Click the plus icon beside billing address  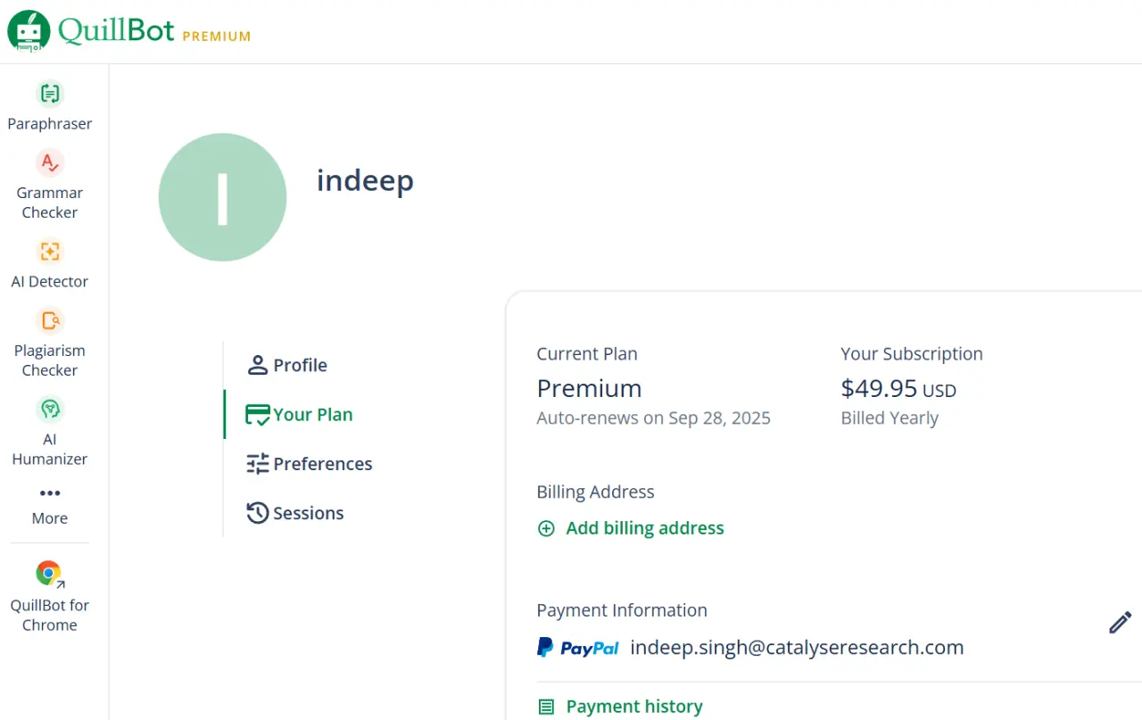pos(546,528)
